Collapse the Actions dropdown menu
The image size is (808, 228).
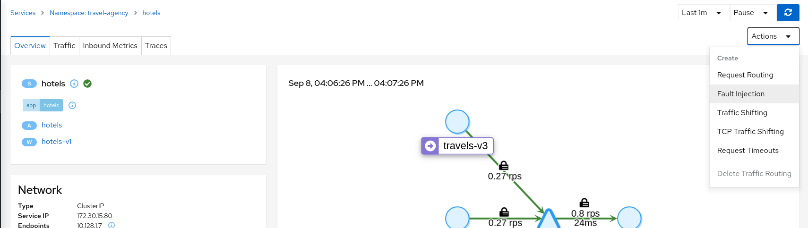click(773, 36)
